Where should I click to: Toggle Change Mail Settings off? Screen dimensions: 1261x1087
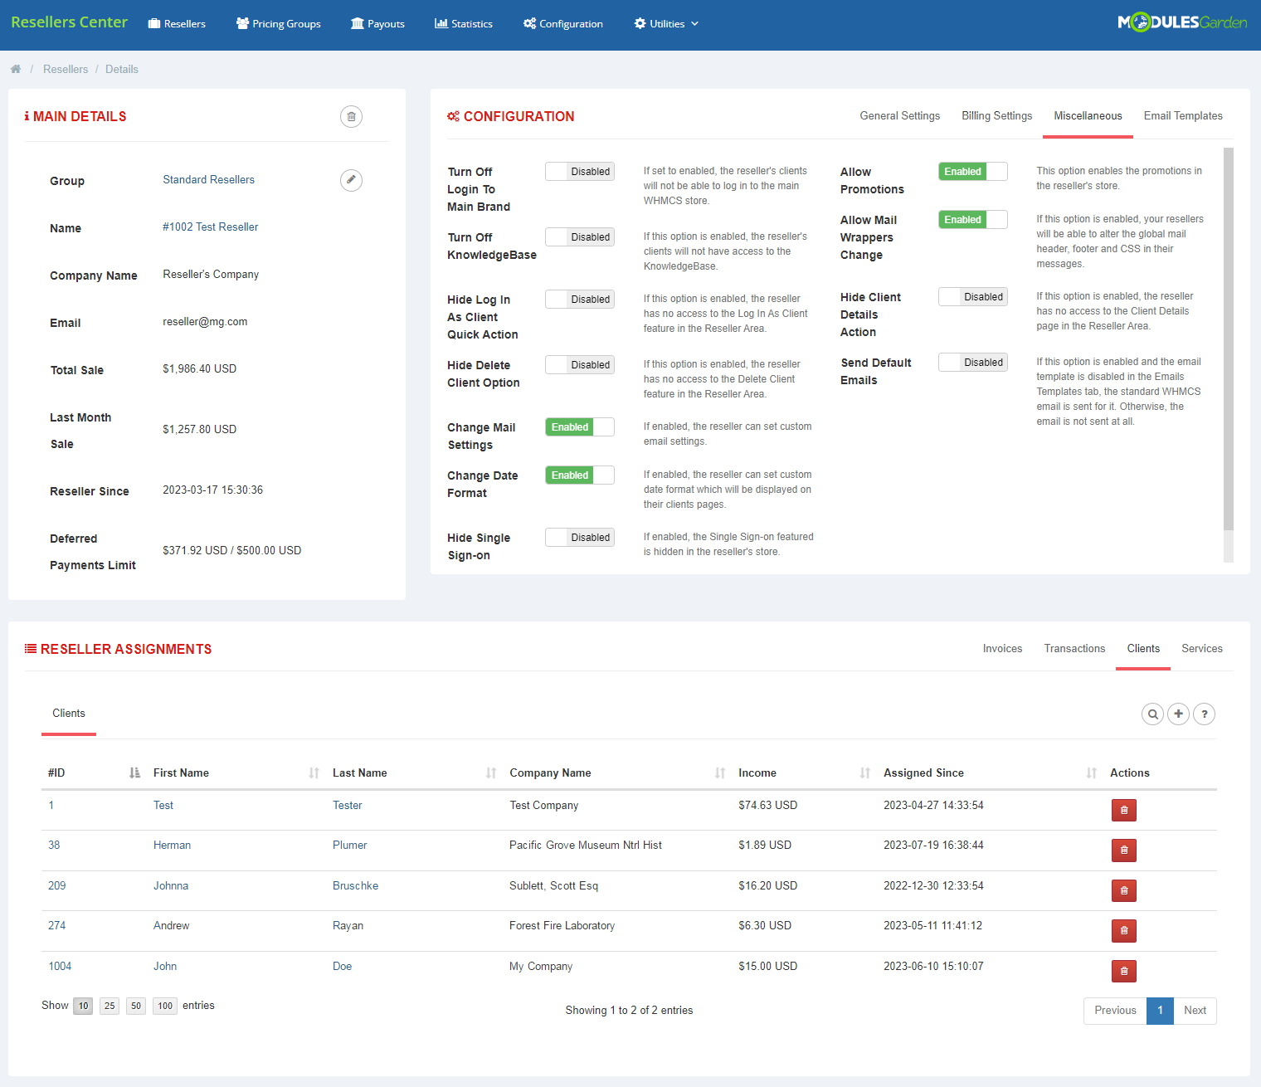click(x=579, y=427)
